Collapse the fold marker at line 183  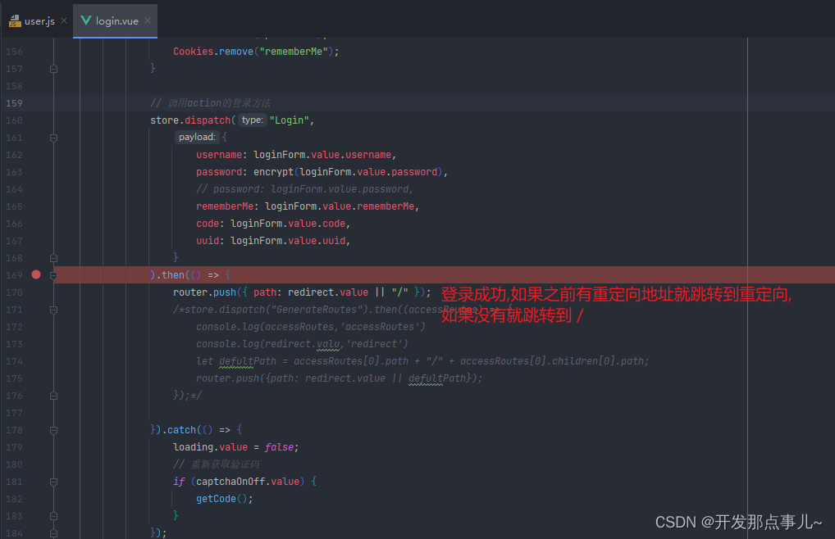coord(54,516)
